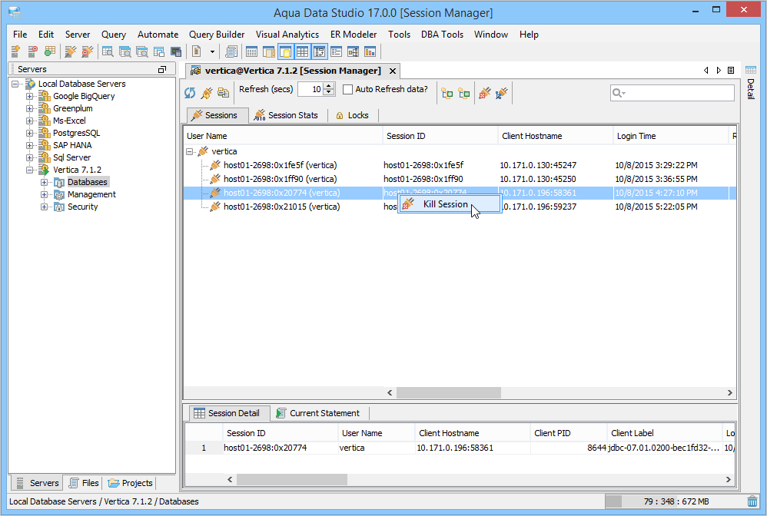Open the Projects tab at bottom left
Screen dimensions: 767x516
130,483
